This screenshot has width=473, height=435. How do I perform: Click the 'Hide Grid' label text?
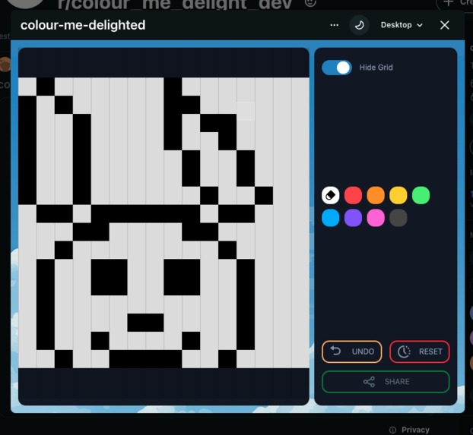click(376, 68)
